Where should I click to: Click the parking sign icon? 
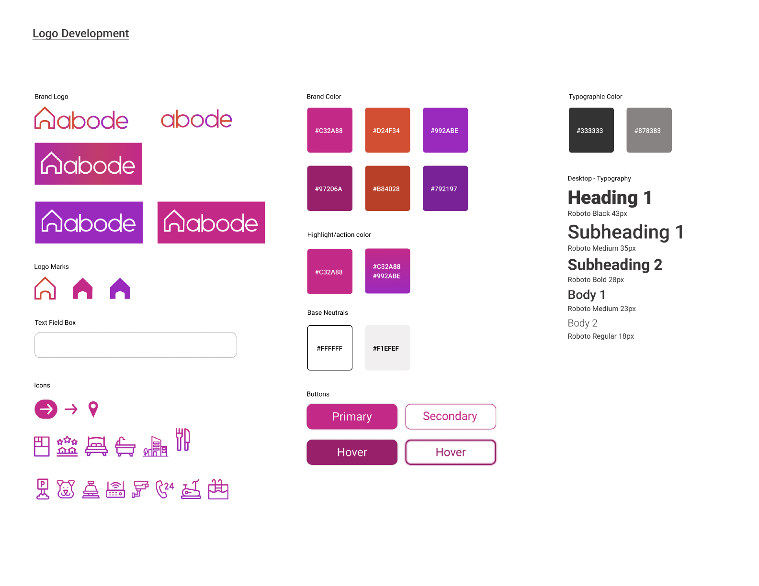pos(43,489)
